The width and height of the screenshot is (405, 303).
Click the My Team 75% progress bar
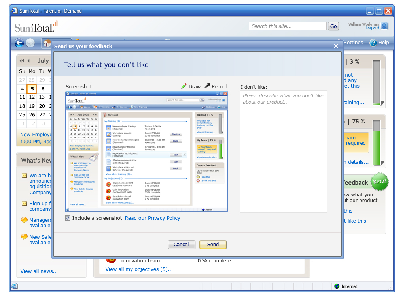point(377,142)
